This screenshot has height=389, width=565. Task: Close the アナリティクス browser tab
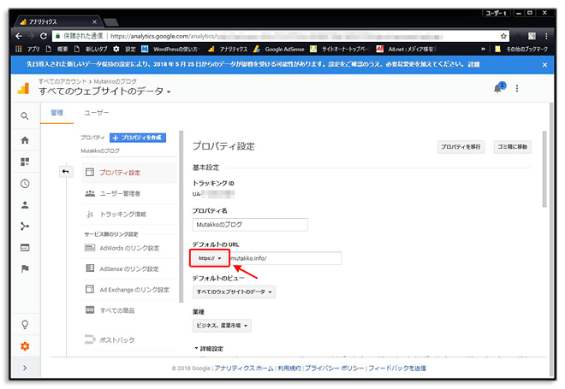pyautogui.click(x=94, y=22)
